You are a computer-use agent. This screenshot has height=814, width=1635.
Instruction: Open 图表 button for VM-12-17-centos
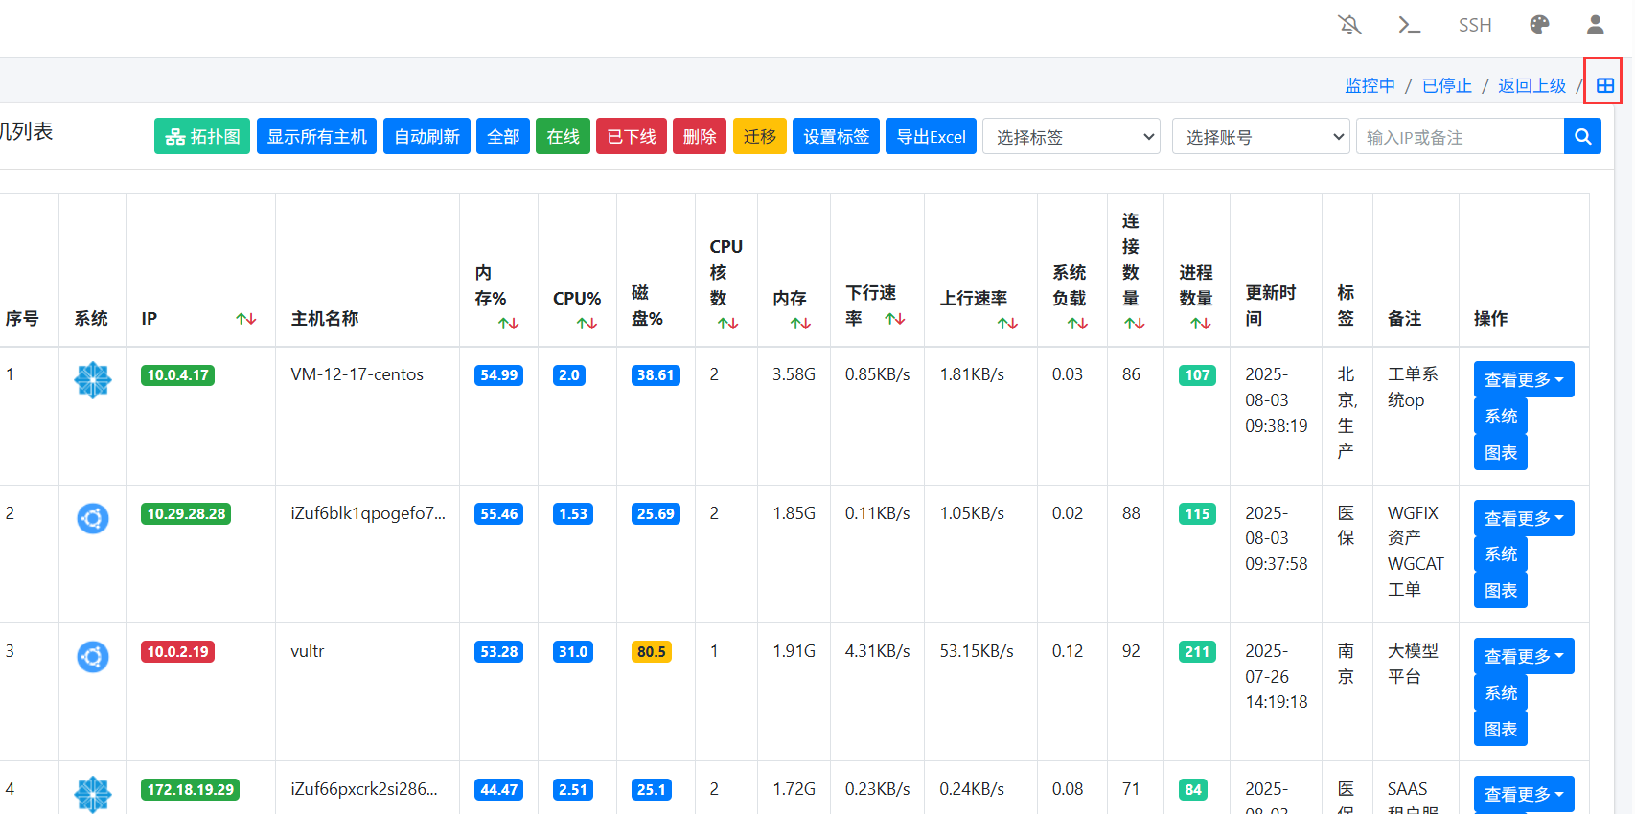tap(1501, 452)
